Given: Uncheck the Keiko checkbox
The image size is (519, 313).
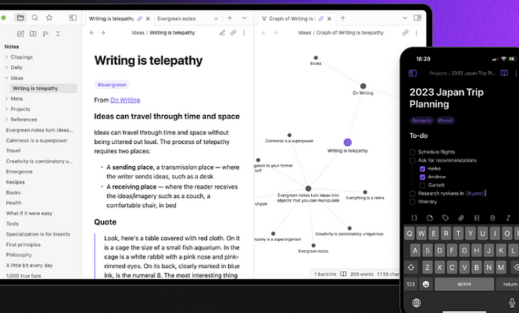Looking at the screenshot, I should point(423,168).
